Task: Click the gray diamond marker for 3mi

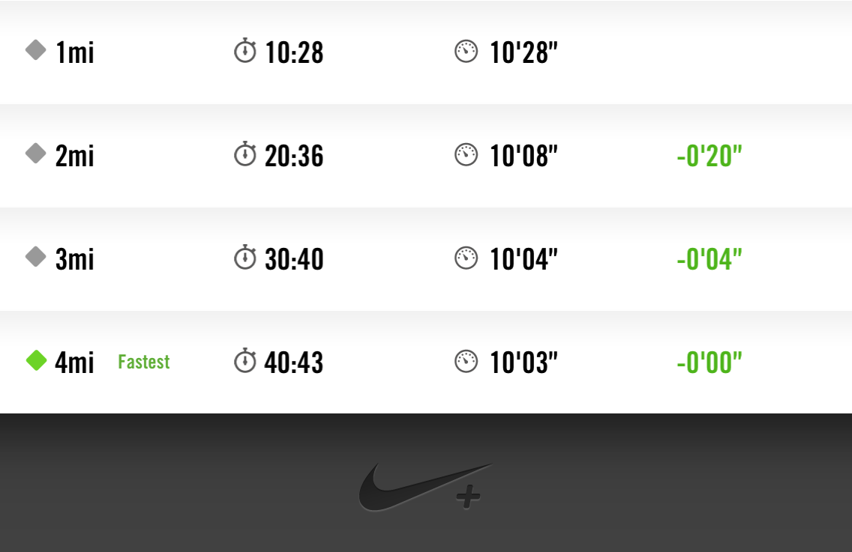Action: (x=36, y=258)
